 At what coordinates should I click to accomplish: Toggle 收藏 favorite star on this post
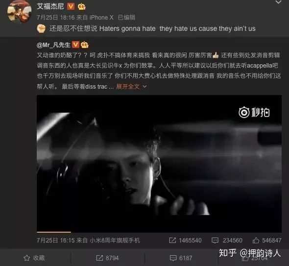34,258
